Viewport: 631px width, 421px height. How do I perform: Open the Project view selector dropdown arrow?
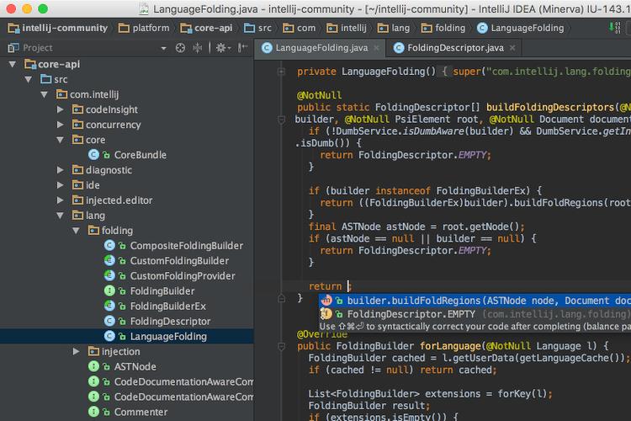163,48
